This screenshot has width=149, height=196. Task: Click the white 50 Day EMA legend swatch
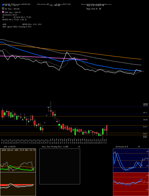pos(3,9)
